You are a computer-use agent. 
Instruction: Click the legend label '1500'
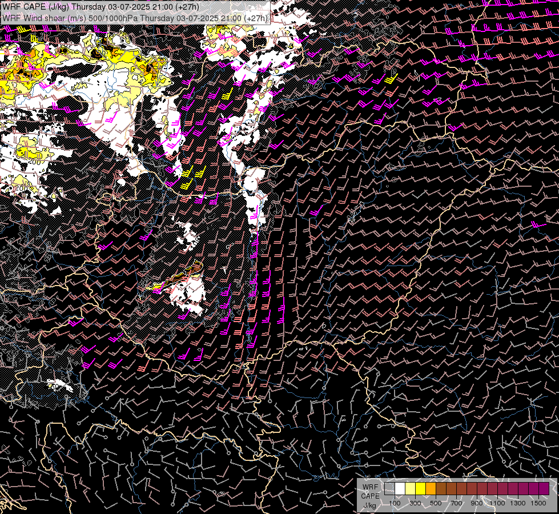click(x=538, y=503)
